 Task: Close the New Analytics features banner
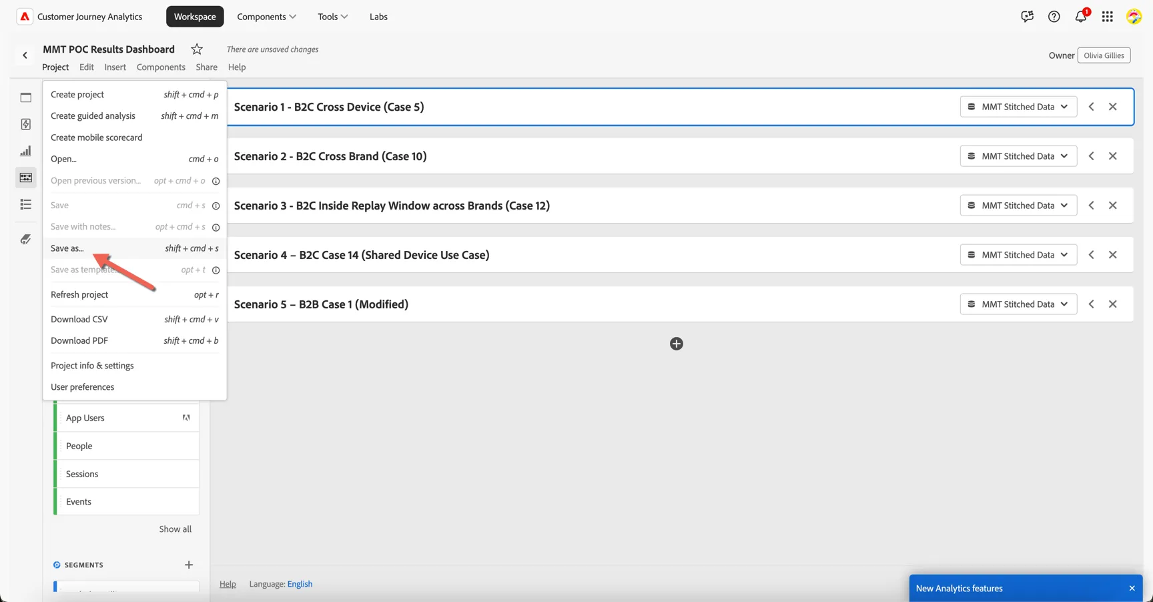1132,588
